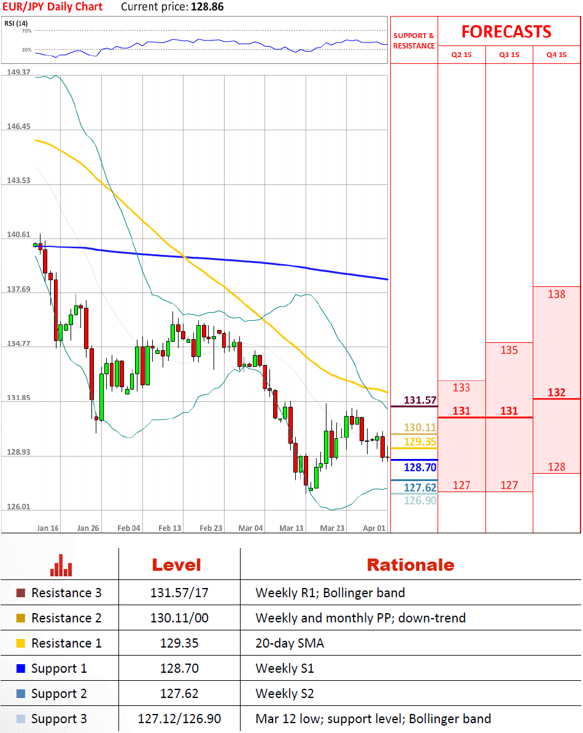The height and width of the screenshot is (733, 583).
Task: Select the Support 1 blue swatch
Action: [20, 668]
